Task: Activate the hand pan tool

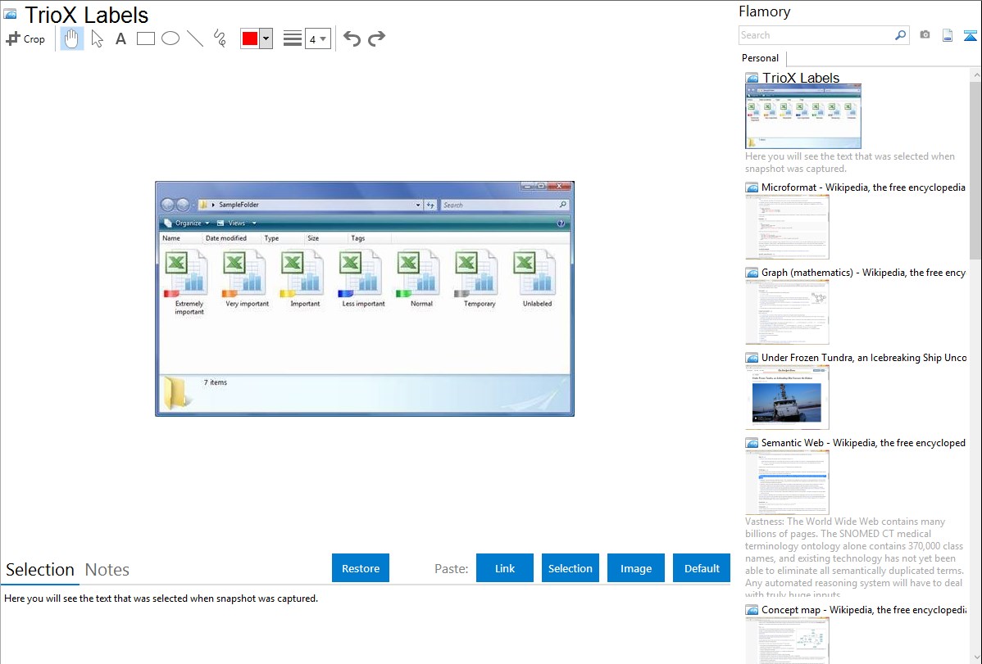Action: (72, 38)
